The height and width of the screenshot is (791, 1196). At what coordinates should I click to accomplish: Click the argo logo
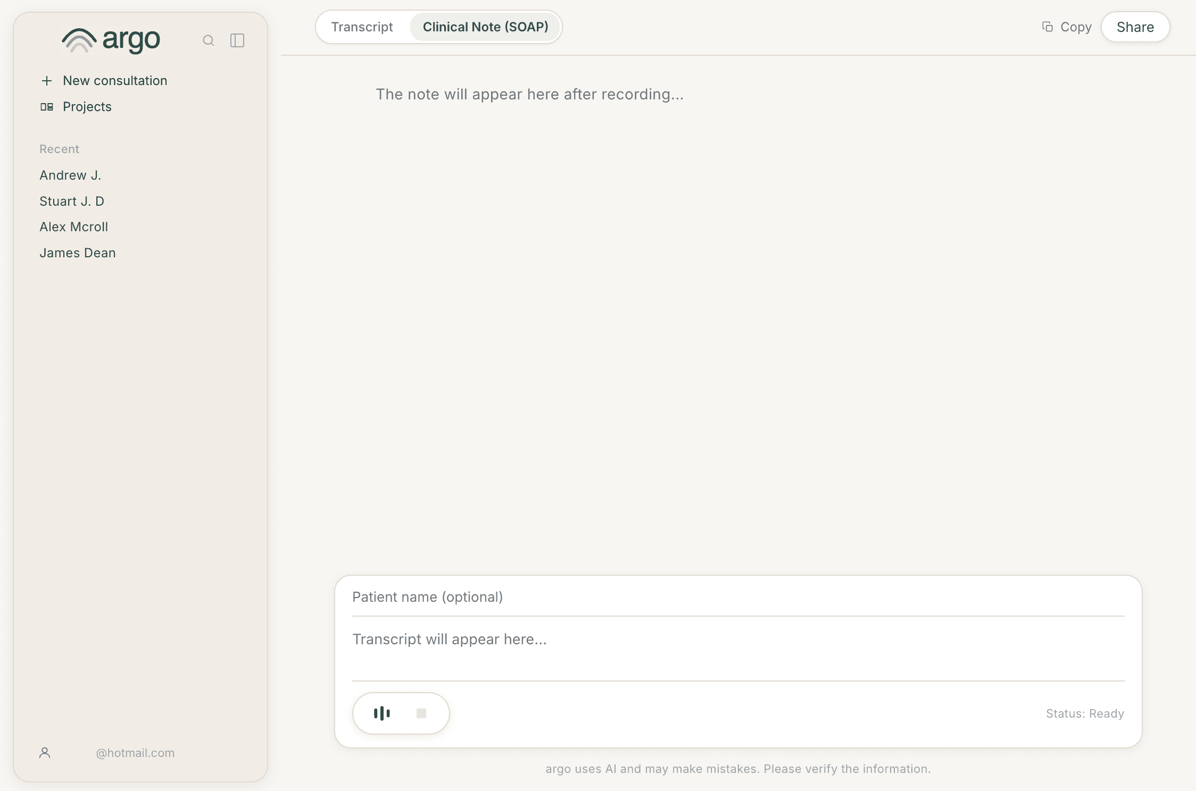coord(110,39)
